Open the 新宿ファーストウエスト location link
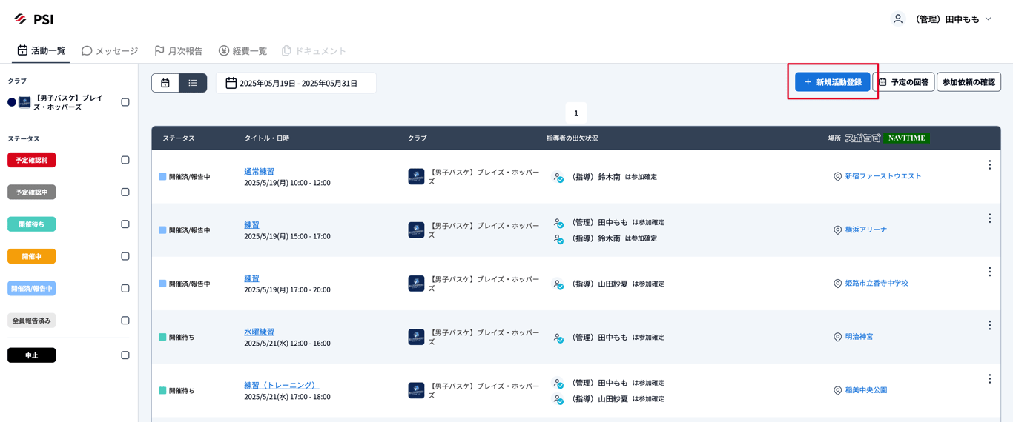 coord(882,176)
